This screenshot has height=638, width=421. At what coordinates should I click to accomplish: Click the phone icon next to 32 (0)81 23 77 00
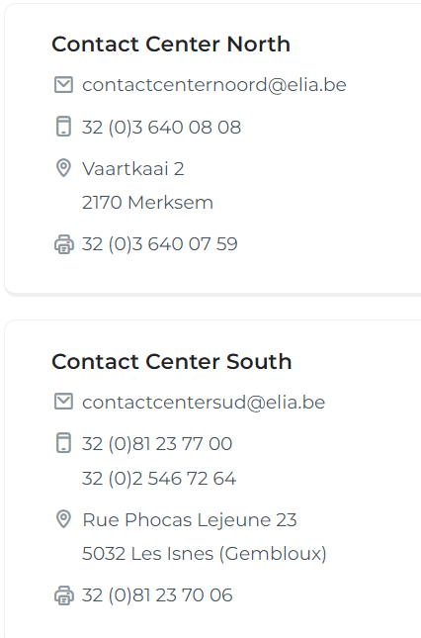63,443
